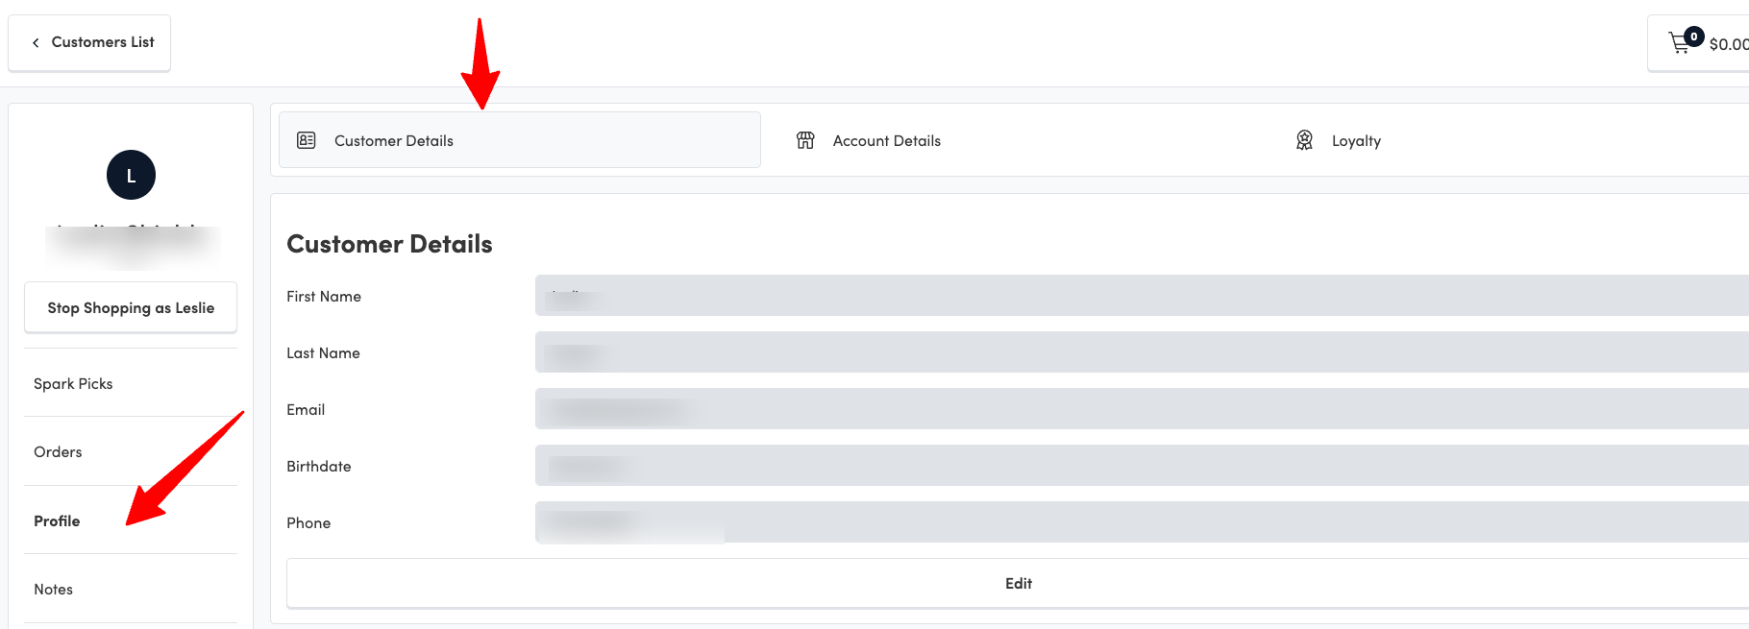Click the Account Details storefront icon
The height and width of the screenshot is (629, 1749).
point(805,140)
